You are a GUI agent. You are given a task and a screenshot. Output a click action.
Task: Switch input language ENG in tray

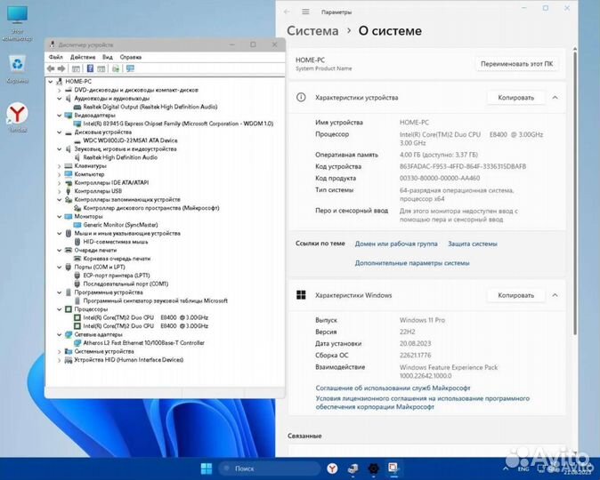[x=523, y=468]
